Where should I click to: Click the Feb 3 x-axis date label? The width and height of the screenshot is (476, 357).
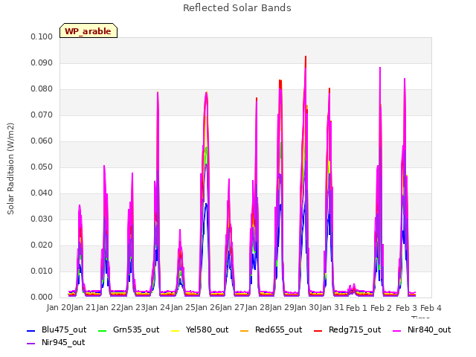[x=406, y=308]
